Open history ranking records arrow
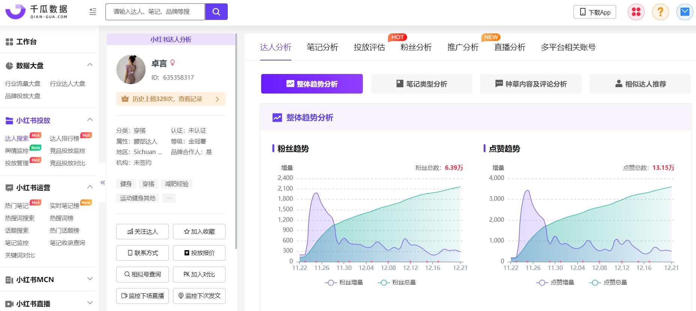 pyautogui.click(x=218, y=99)
